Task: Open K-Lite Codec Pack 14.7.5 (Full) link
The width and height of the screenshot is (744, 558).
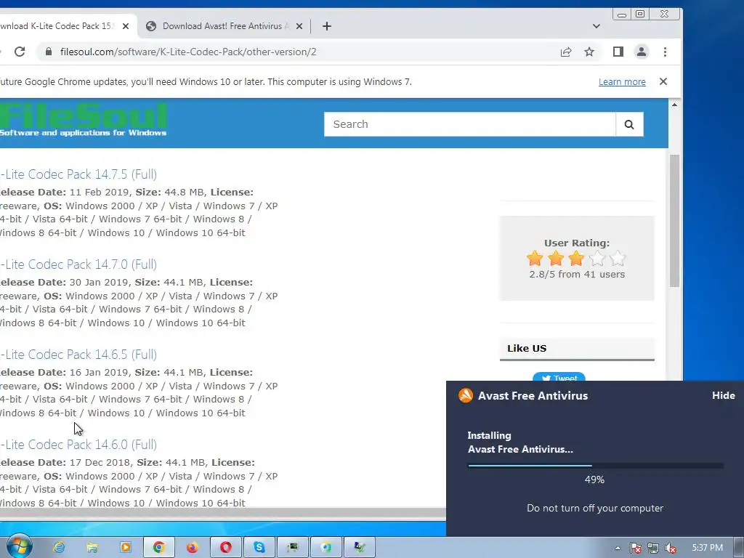Action: click(x=78, y=174)
